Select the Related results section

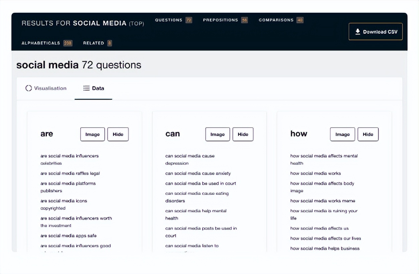click(93, 43)
